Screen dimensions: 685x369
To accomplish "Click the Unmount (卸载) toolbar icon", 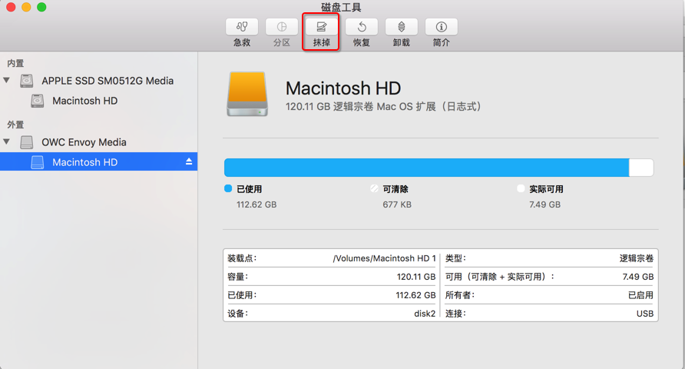I will tap(401, 27).
